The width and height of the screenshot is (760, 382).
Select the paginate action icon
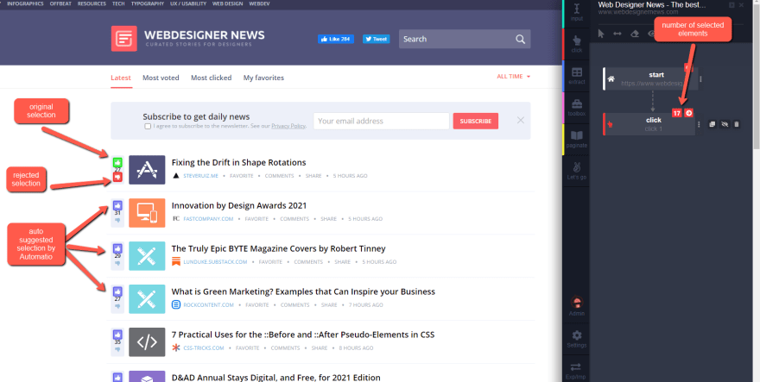click(x=576, y=139)
